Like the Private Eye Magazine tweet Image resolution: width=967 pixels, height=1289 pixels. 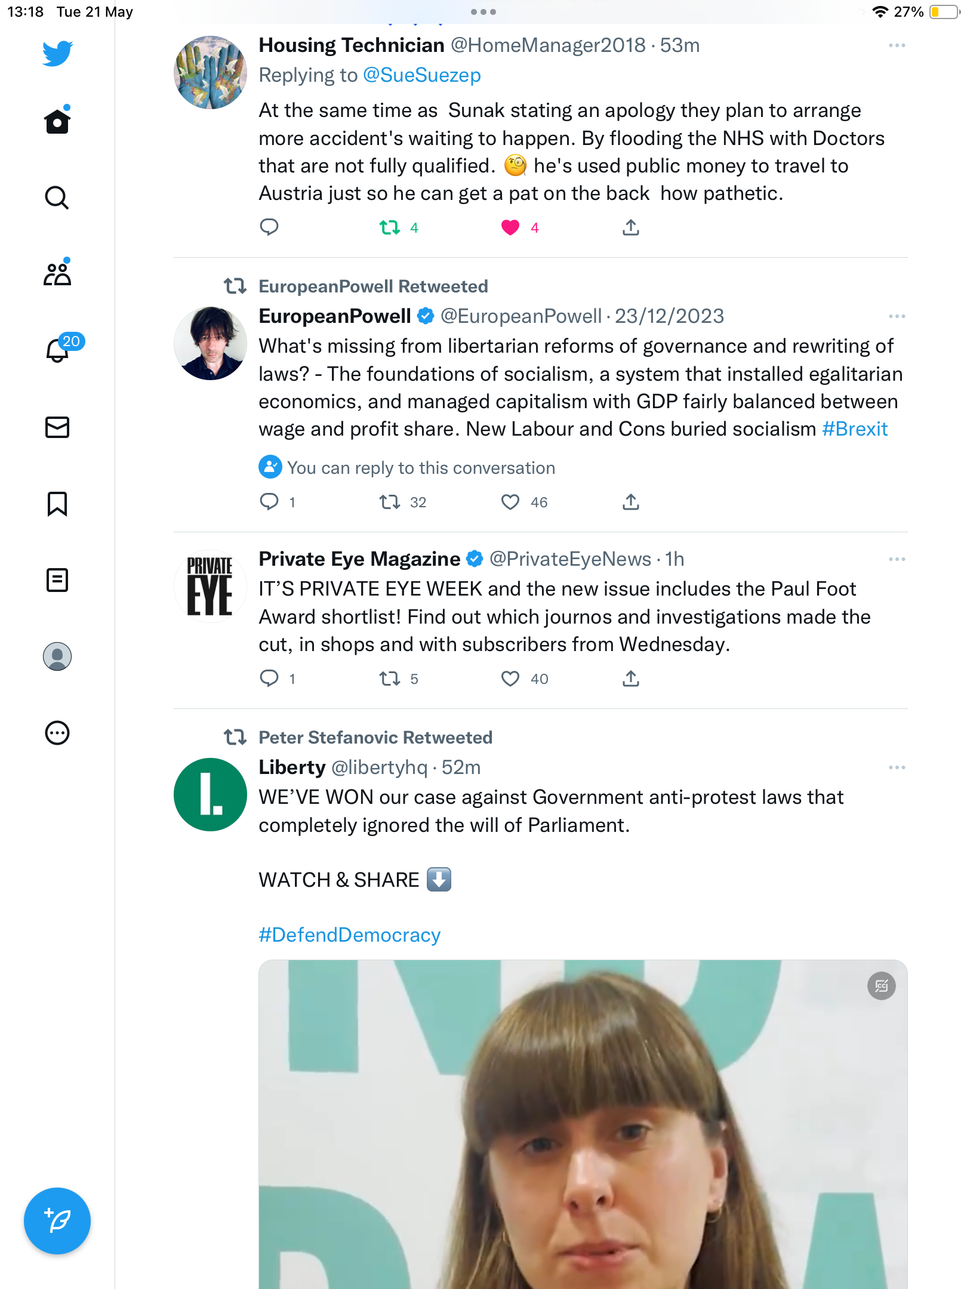(x=510, y=679)
